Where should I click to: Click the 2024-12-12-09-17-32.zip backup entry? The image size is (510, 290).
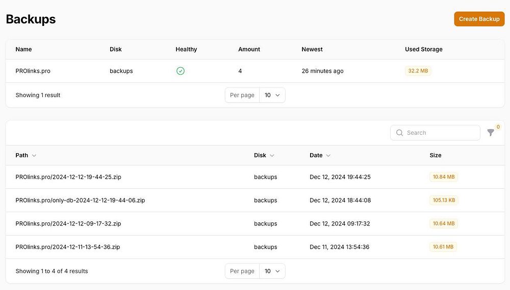68,224
